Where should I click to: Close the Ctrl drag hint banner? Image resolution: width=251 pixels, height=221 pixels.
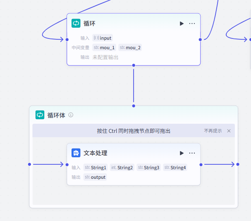coord(229,131)
